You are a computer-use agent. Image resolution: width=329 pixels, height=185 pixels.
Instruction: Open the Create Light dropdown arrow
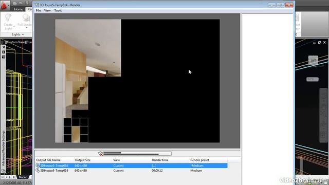[x=14, y=27]
